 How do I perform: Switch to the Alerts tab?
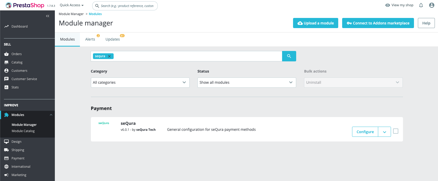90,39
